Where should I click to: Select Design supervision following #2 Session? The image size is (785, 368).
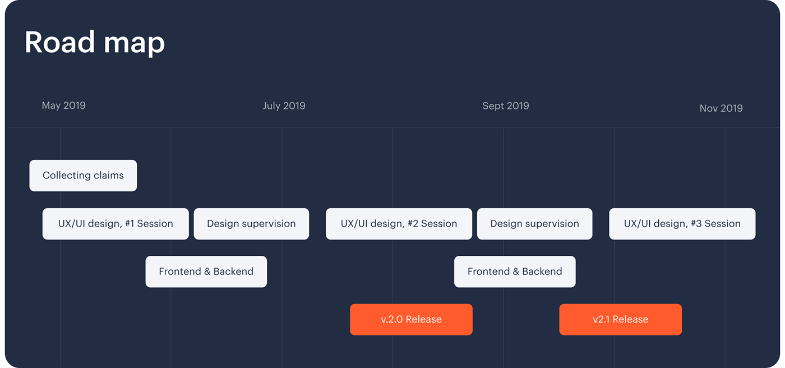point(534,224)
